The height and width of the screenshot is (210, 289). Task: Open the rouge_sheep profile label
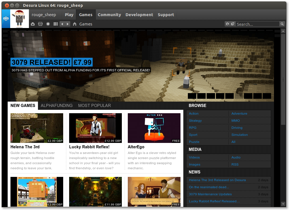[x=44, y=15]
